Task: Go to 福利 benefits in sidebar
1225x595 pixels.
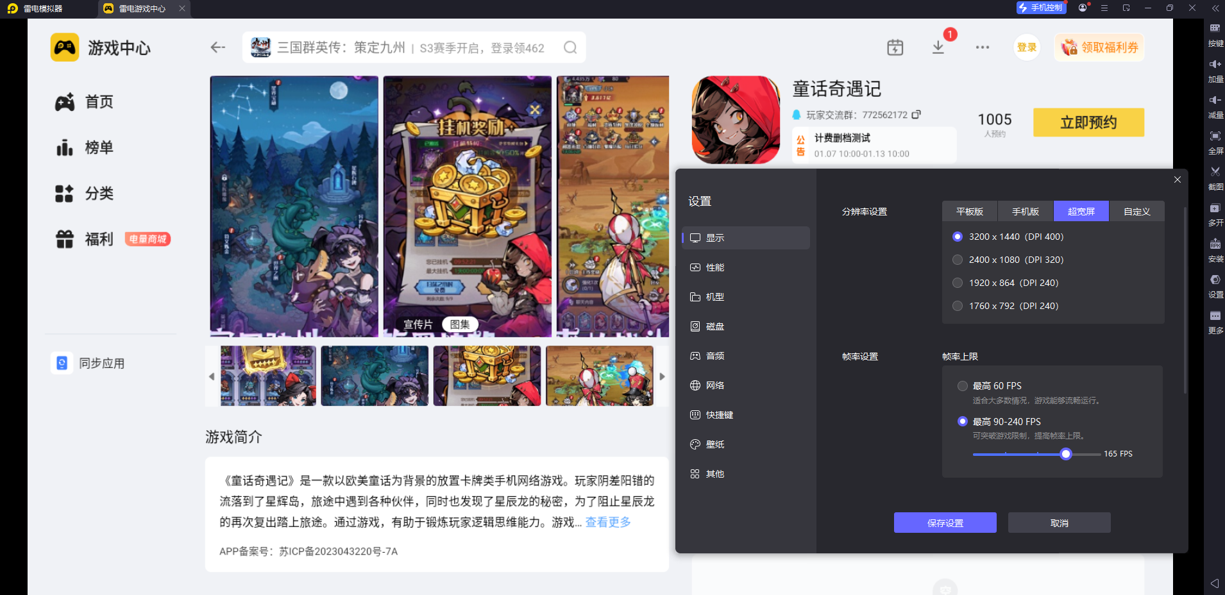Action: [84, 239]
